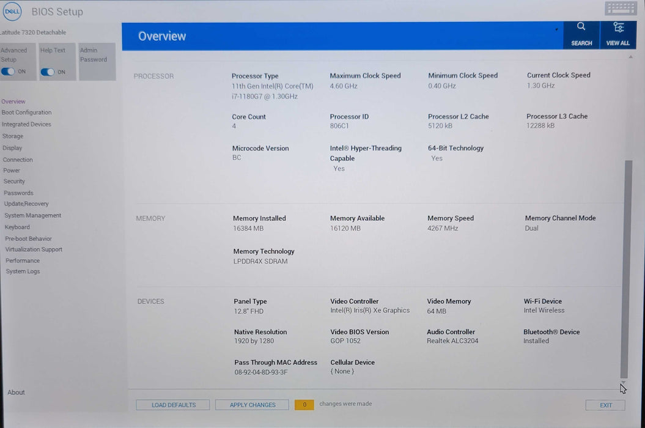Viewport: 645px width, 428px height.
Task: Open the Search magnifier icon
Action: [581, 27]
